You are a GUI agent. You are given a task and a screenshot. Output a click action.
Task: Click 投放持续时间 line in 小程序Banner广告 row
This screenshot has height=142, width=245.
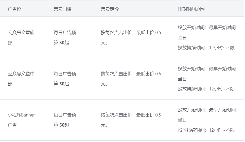click(x=206, y=130)
